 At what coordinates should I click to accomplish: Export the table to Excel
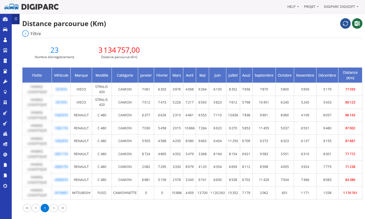coord(357,23)
